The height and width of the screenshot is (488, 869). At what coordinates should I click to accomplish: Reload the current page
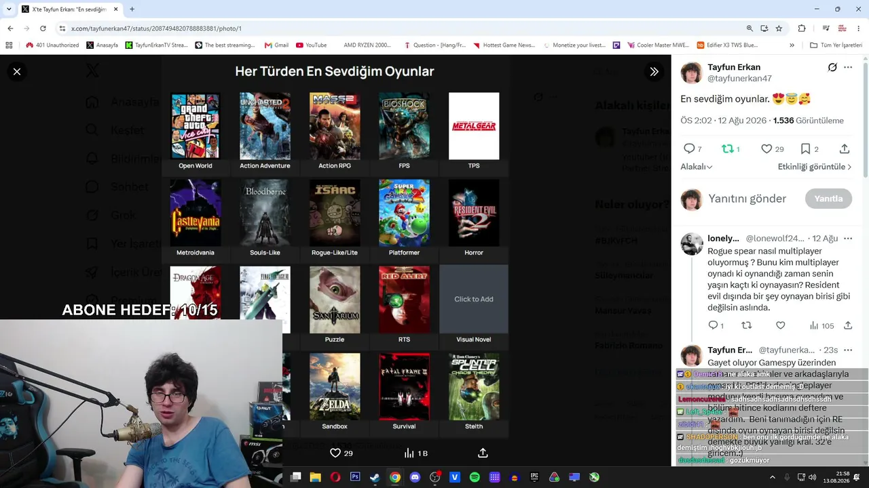pyautogui.click(x=43, y=28)
